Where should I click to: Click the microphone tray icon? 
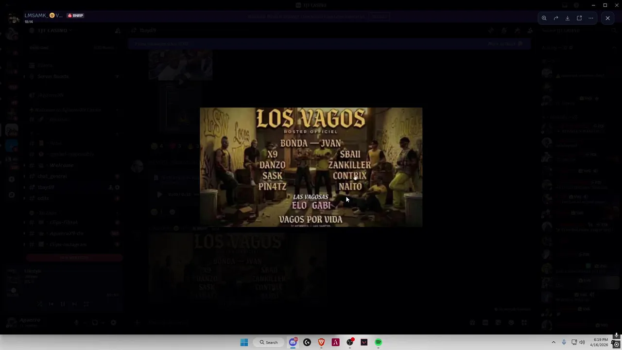click(564, 342)
